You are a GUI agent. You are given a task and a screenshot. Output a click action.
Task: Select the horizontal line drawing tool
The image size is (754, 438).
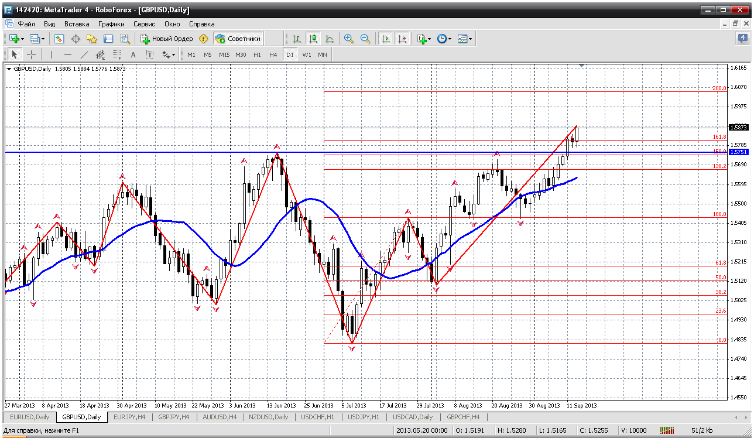click(x=67, y=54)
